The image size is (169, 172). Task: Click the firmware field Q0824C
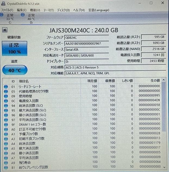[x=87, y=38]
